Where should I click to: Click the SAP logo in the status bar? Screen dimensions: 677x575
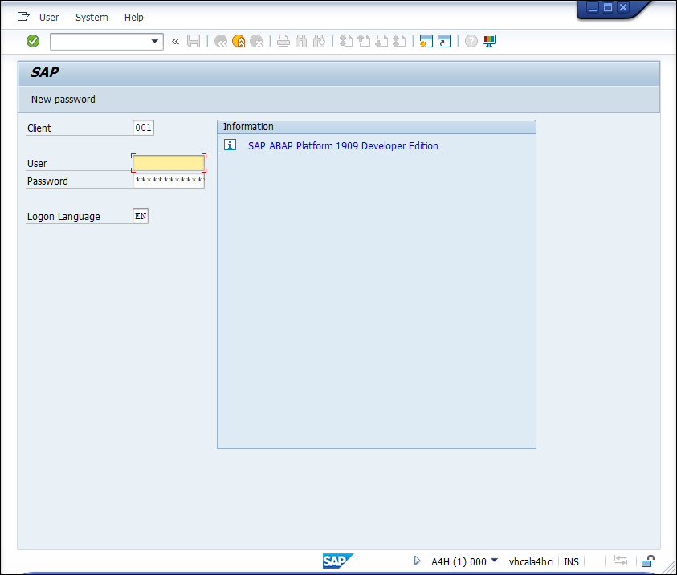(337, 561)
